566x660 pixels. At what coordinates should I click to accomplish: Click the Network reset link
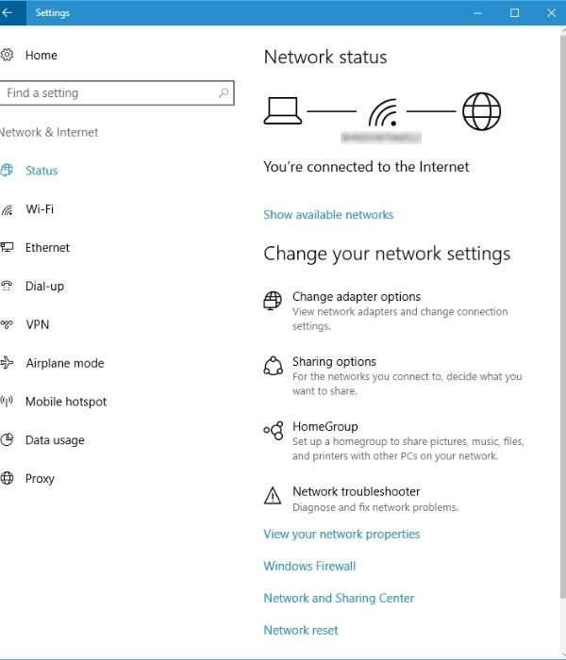(301, 631)
